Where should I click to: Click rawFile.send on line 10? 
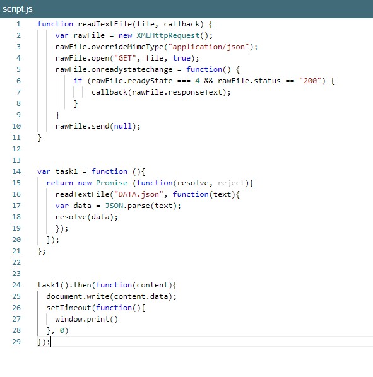coord(82,126)
